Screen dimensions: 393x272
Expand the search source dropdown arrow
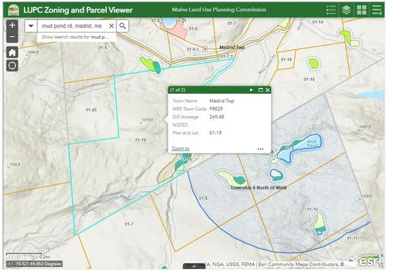31,26
